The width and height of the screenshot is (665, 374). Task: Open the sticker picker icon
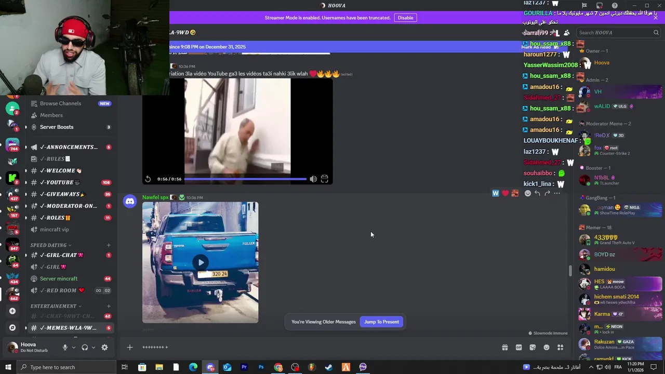pyautogui.click(x=533, y=347)
